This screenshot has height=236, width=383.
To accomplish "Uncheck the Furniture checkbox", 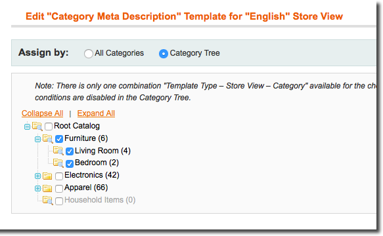I will [x=59, y=139].
